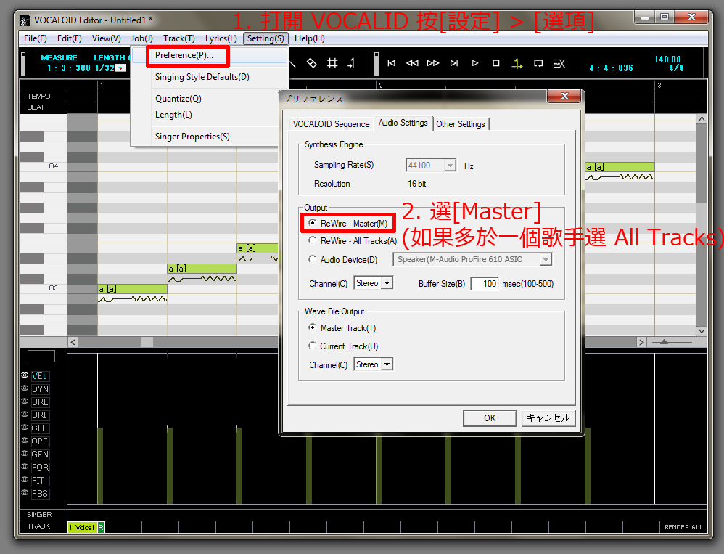Choose Singer Properties from the Setting menu

tap(192, 137)
